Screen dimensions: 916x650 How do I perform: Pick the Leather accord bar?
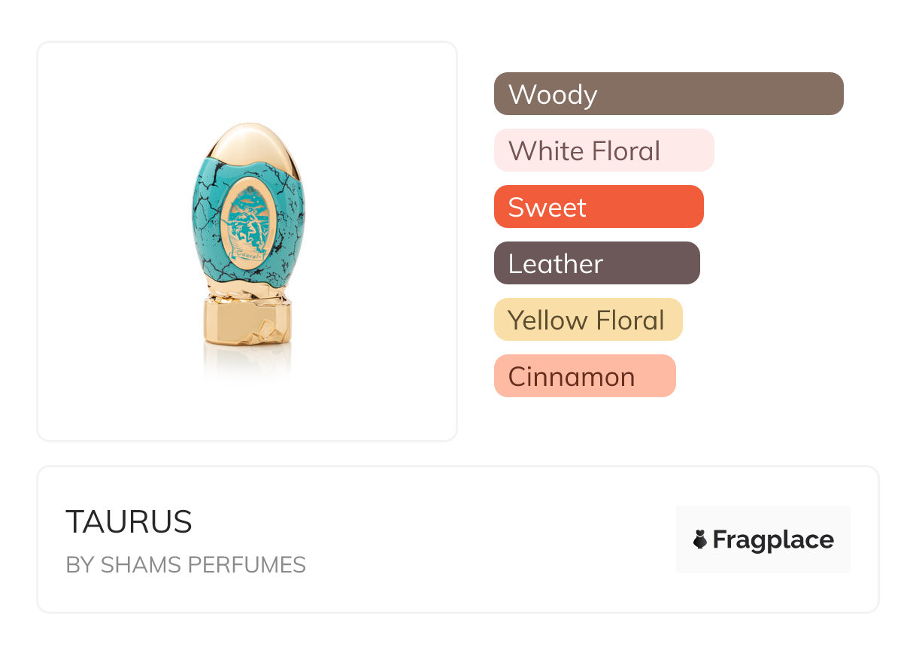(x=596, y=263)
